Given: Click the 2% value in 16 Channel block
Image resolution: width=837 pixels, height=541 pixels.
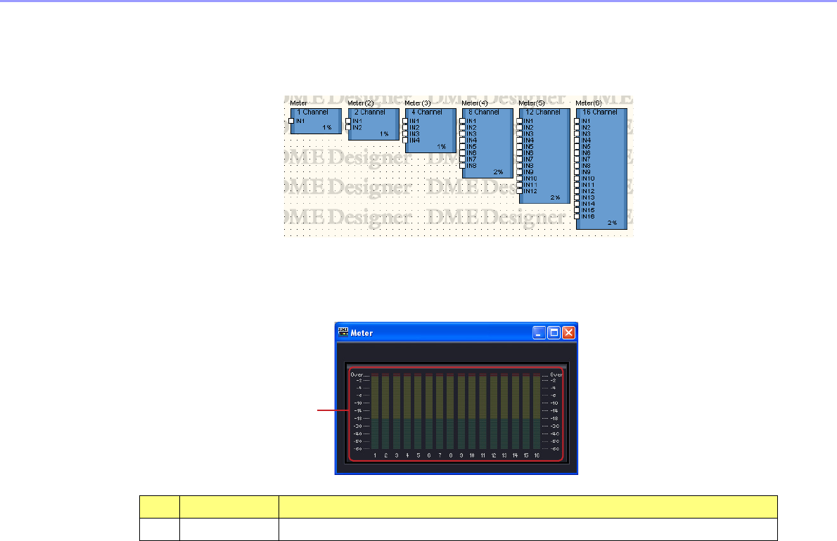Looking at the screenshot, I should click(612, 223).
